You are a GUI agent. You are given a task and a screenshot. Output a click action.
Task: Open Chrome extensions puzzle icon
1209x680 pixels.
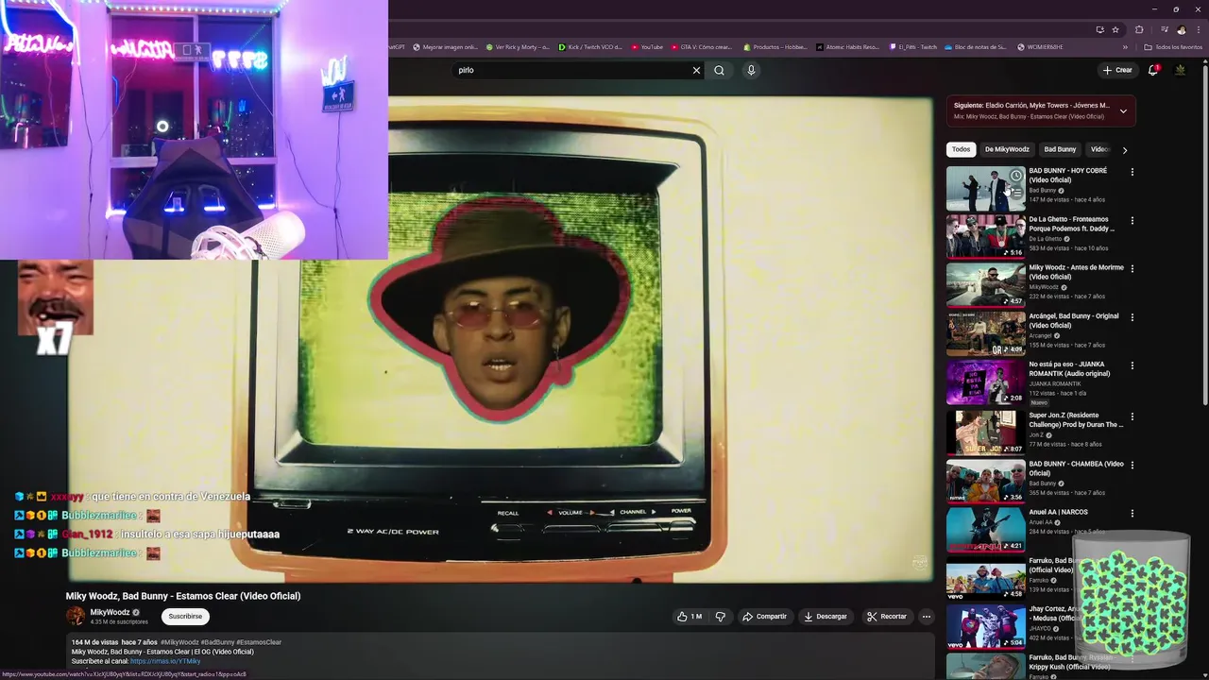click(1139, 29)
